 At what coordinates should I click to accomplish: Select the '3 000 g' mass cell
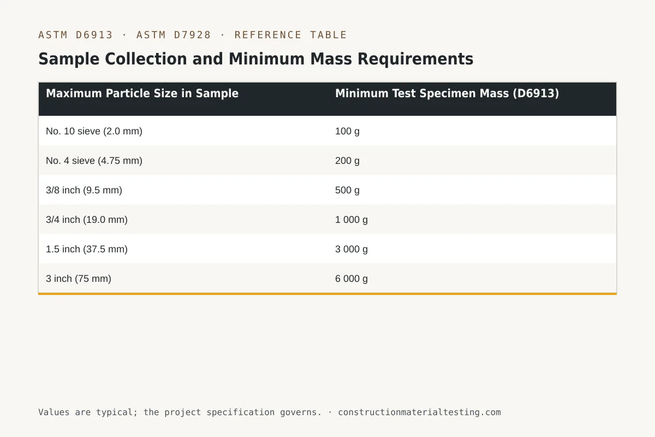click(x=472, y=249)
